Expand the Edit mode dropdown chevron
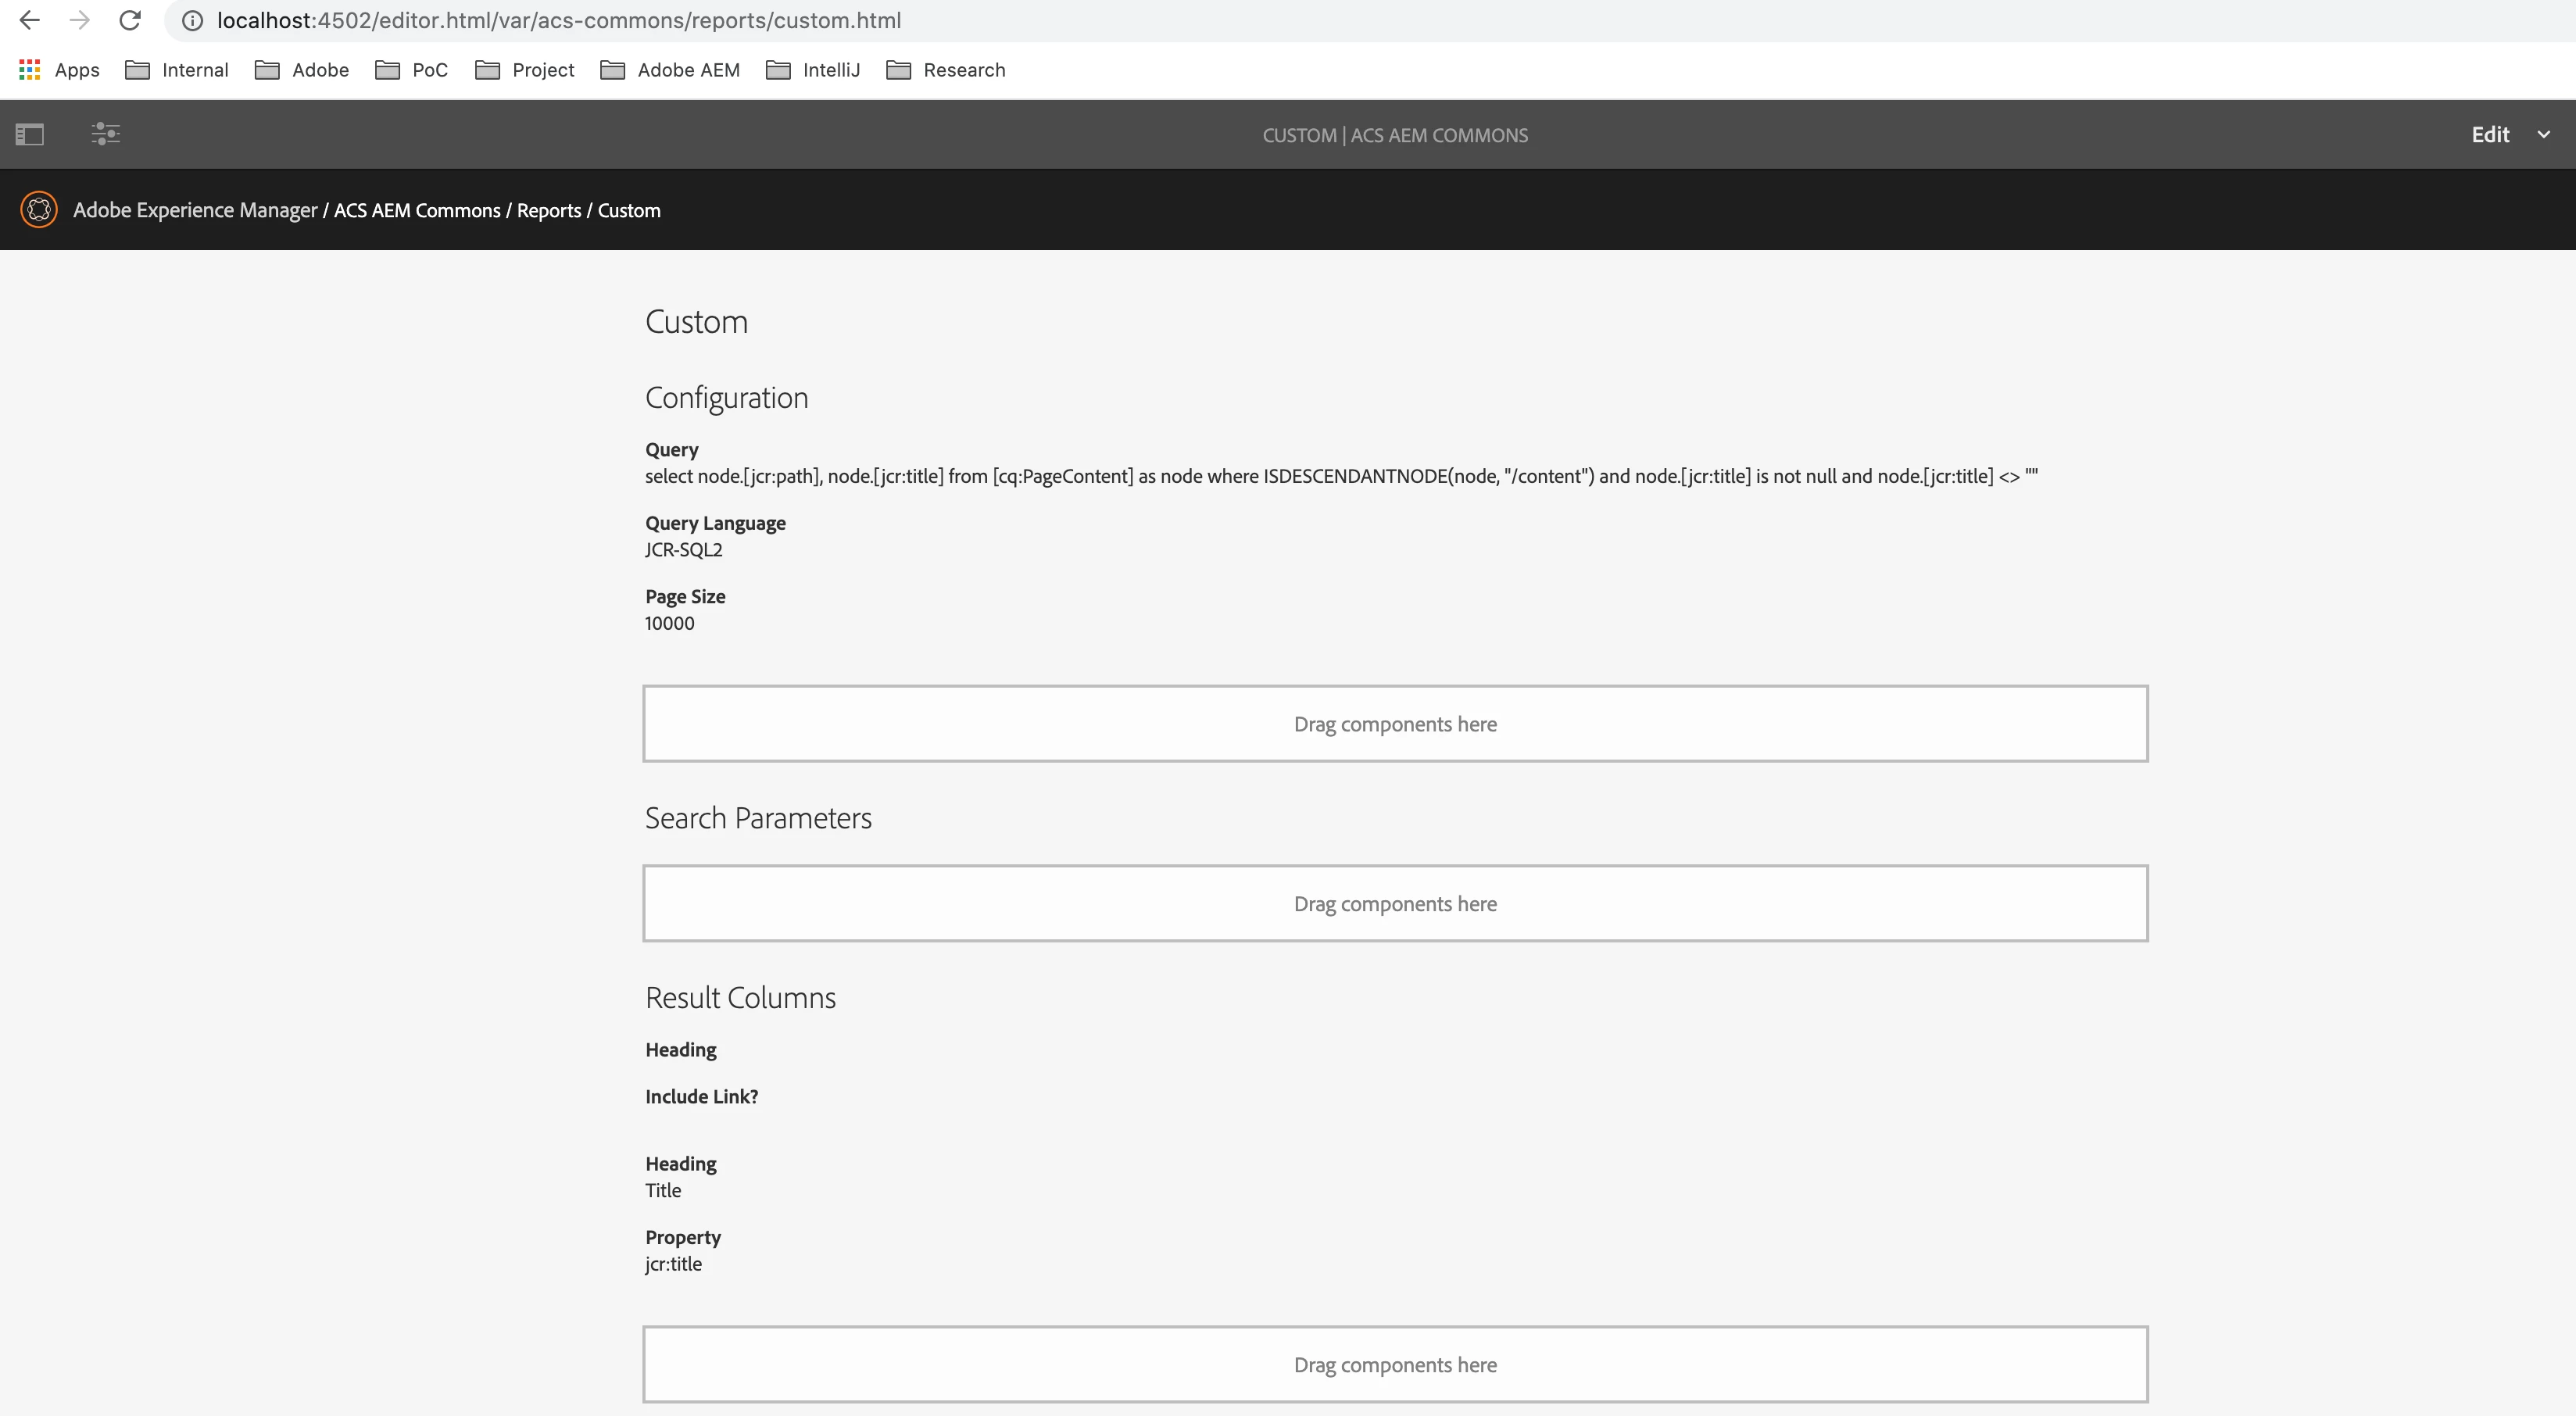This screenshot has width=2576, height=1416. click(x=2543, y=134)
